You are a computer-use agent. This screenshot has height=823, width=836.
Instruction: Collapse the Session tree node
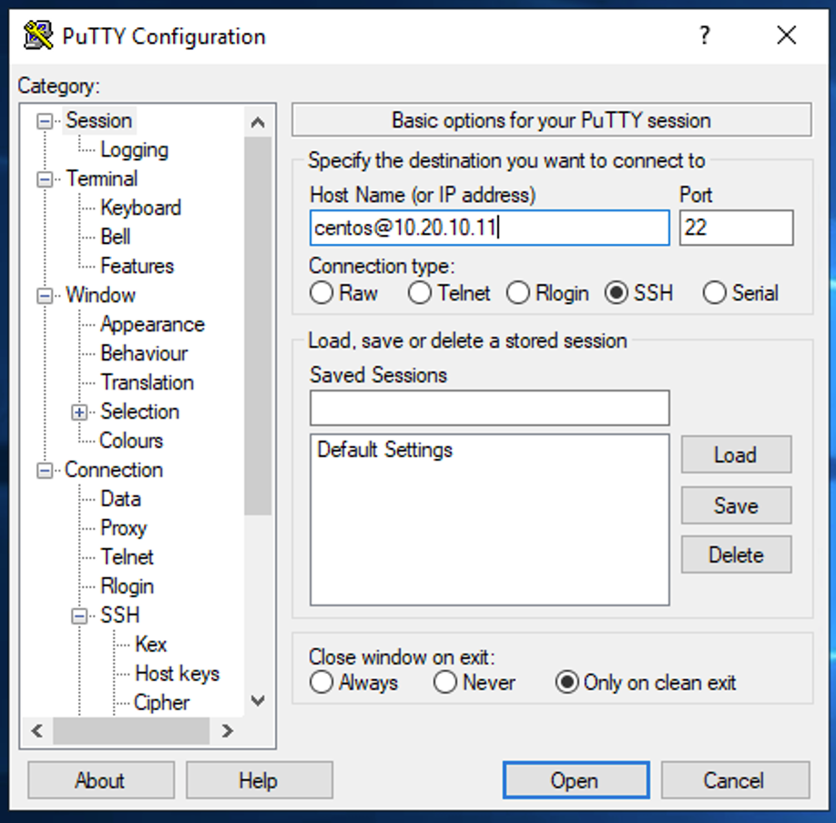point(45,121)
